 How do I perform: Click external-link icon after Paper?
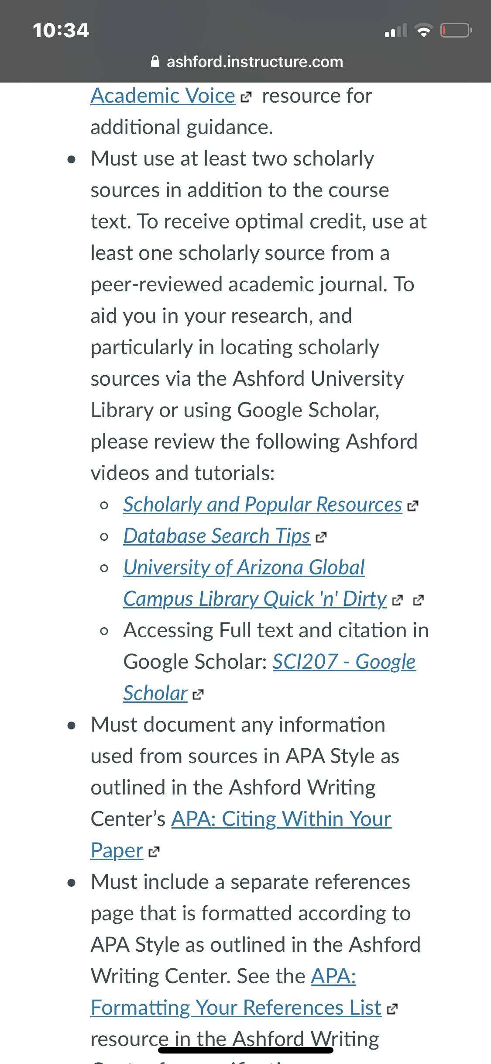154,852
